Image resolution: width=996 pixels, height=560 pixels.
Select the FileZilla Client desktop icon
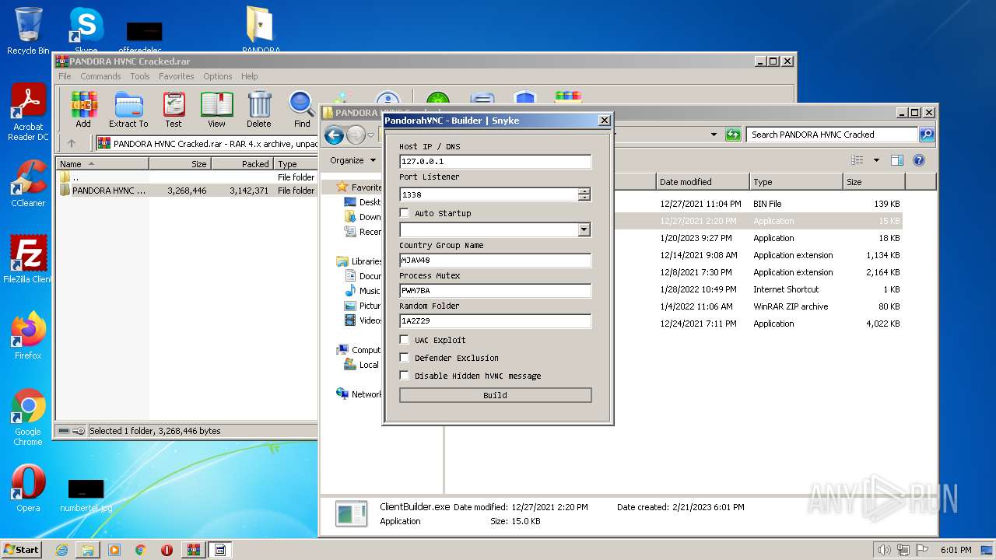coord(28,259)
